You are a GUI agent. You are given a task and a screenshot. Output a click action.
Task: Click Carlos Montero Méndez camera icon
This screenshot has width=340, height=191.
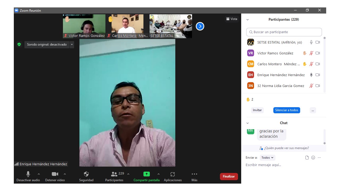coord(318,64)
